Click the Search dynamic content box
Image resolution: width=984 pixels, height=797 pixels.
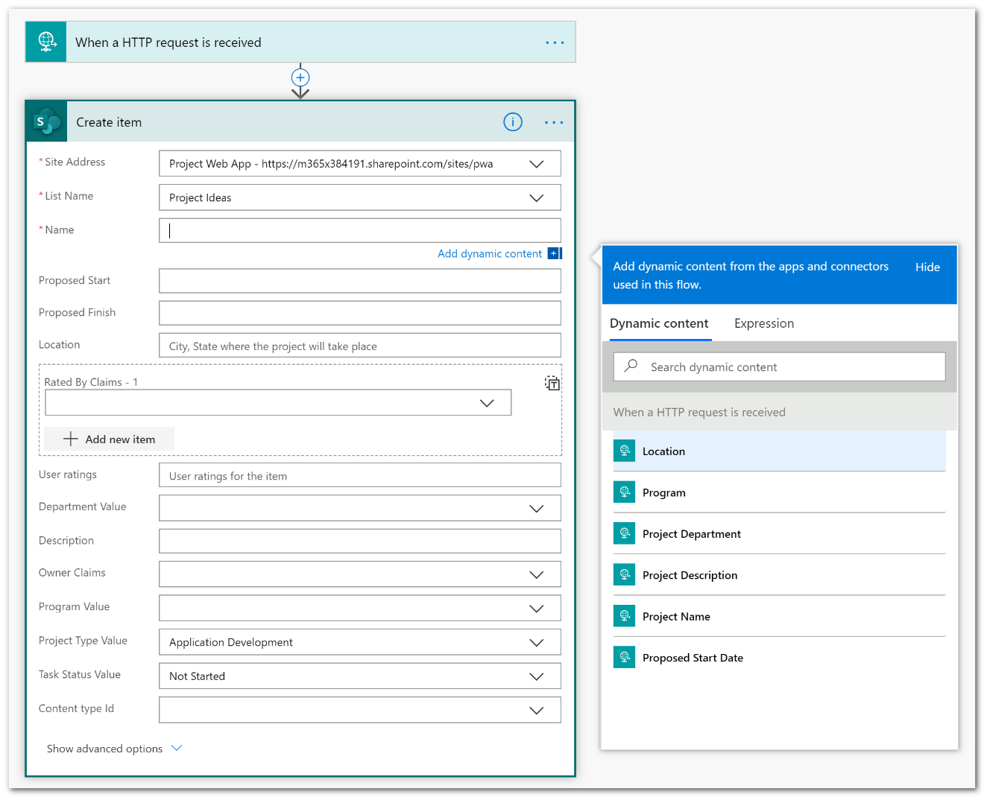point(779,366)
